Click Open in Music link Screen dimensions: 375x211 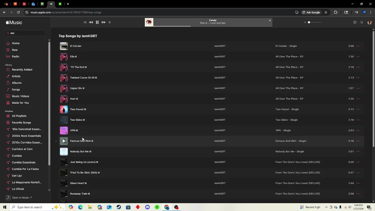[x=19, y=198]
